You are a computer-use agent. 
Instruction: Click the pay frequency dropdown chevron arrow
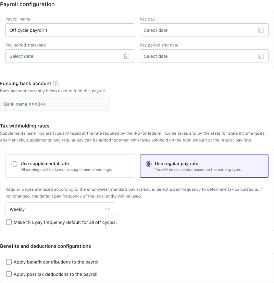pos(108,209)
